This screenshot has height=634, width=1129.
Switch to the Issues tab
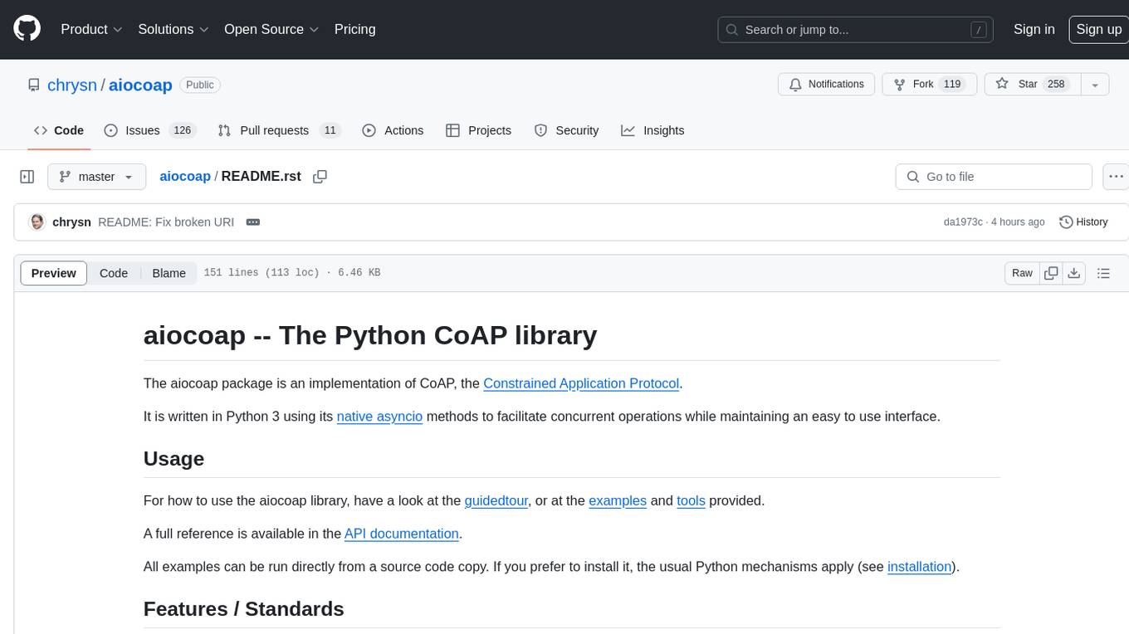(149, 130)
